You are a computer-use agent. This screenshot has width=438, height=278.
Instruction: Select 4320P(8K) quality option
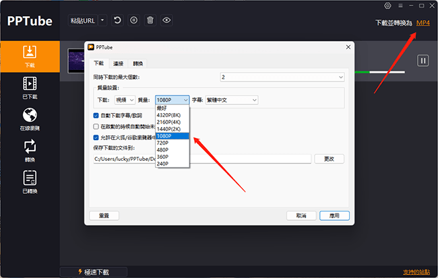[x=172, y=115]
